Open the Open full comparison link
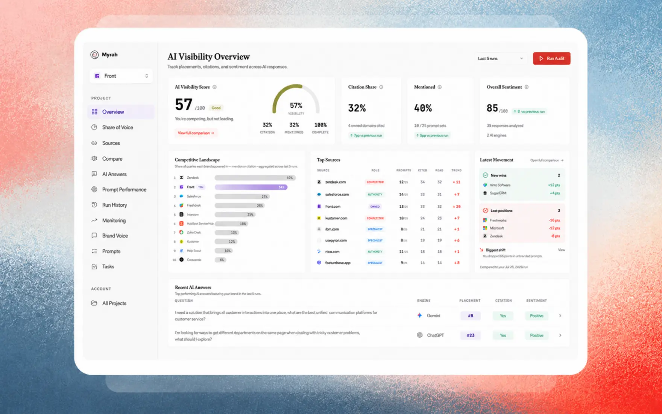The image size is (662, 414). click(547, 160)
